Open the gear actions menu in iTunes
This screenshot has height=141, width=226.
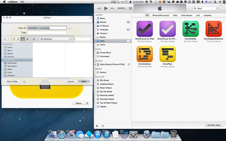click(x=103, y=126)
